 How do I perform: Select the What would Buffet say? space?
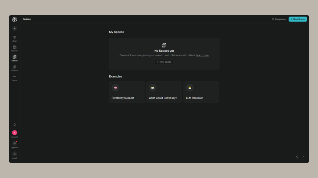click(164, 92)
